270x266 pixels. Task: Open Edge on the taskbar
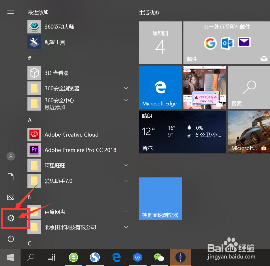[116, 257]
